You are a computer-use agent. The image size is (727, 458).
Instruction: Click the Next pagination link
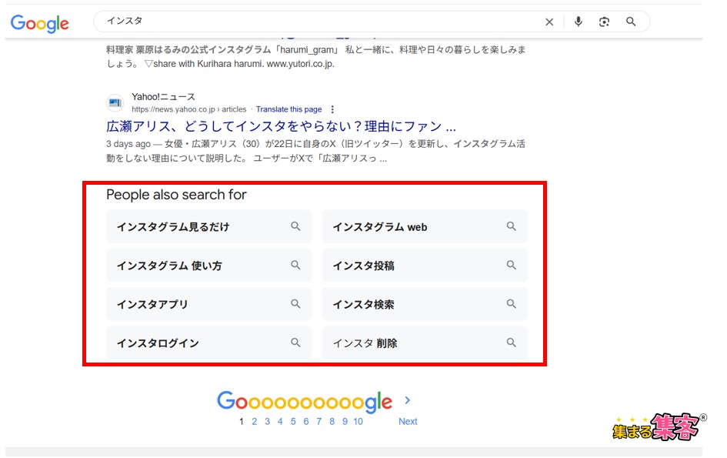[x=408, y=421]
